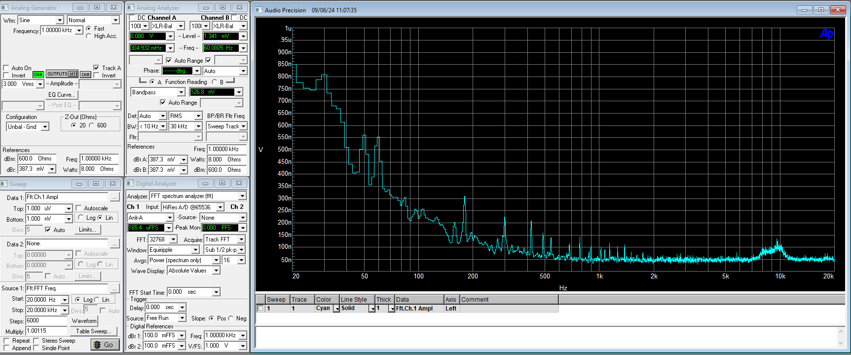Open the FFT spectrum analyzer dropdown
This screenshot has width=851, height=355.
click(242, 196)
